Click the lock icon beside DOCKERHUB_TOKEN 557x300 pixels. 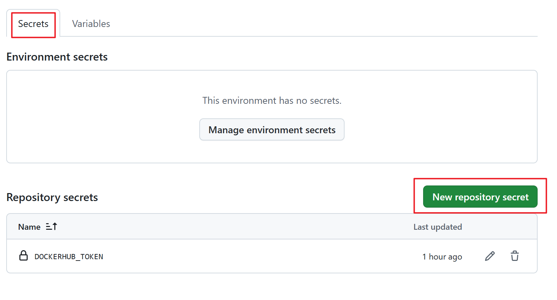(x=24, y=256)
